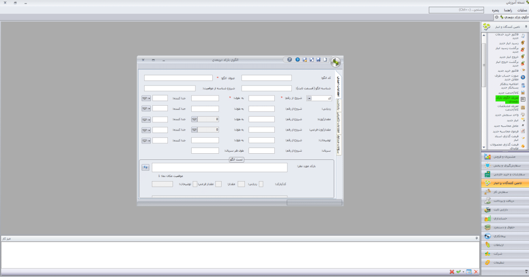Open جدا کننده dropdown in توضیحات row
This screenshot has height=277, width=529.
pos(146,140)
